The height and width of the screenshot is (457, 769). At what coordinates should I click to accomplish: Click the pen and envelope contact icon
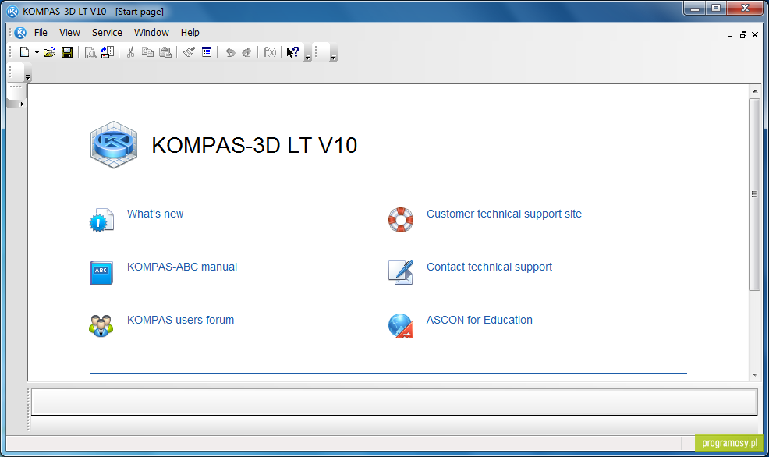point(401,273)
